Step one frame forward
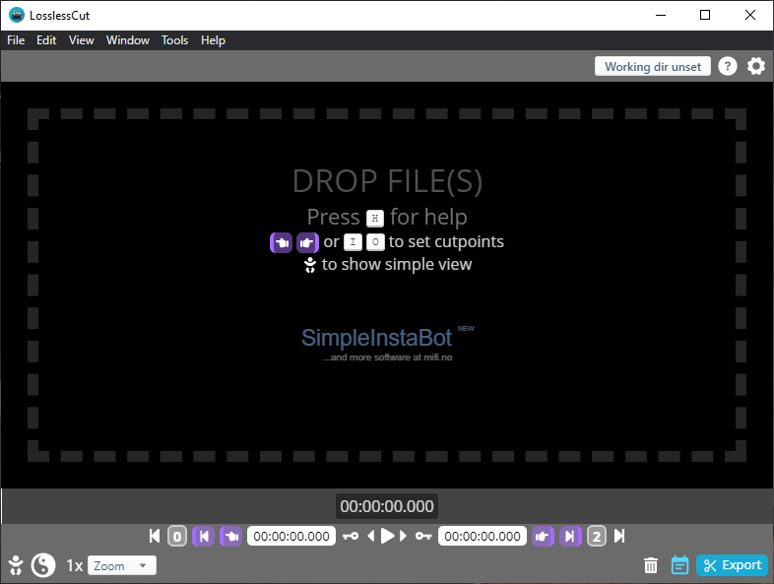Image resolution: width=774 pixels, height=584 pixels. click(x=403, y=536)
